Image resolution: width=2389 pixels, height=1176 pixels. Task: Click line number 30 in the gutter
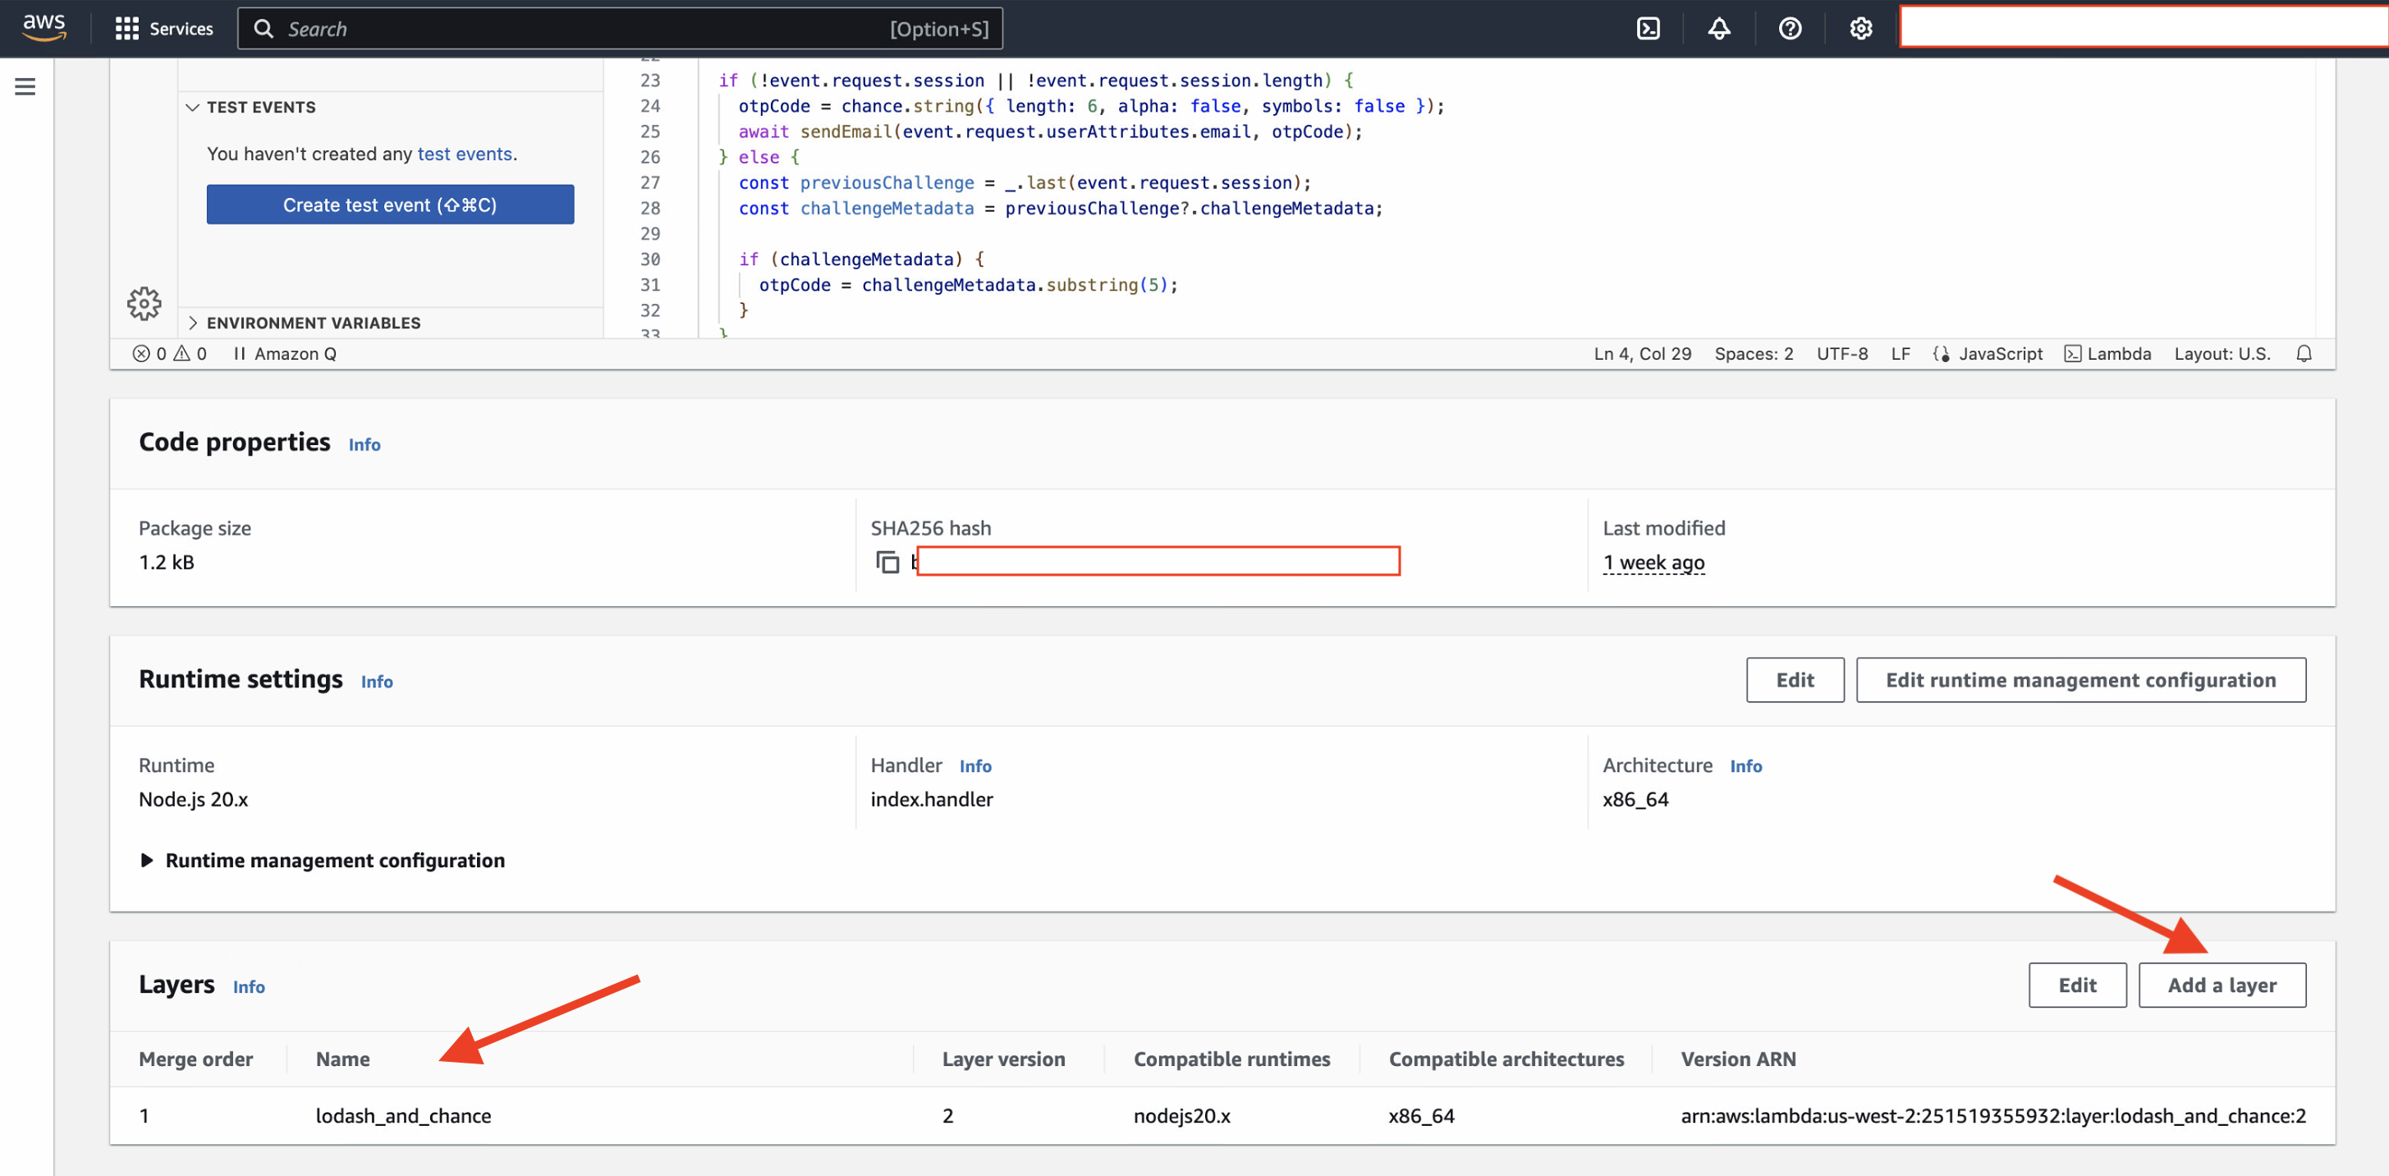[650, 259]
